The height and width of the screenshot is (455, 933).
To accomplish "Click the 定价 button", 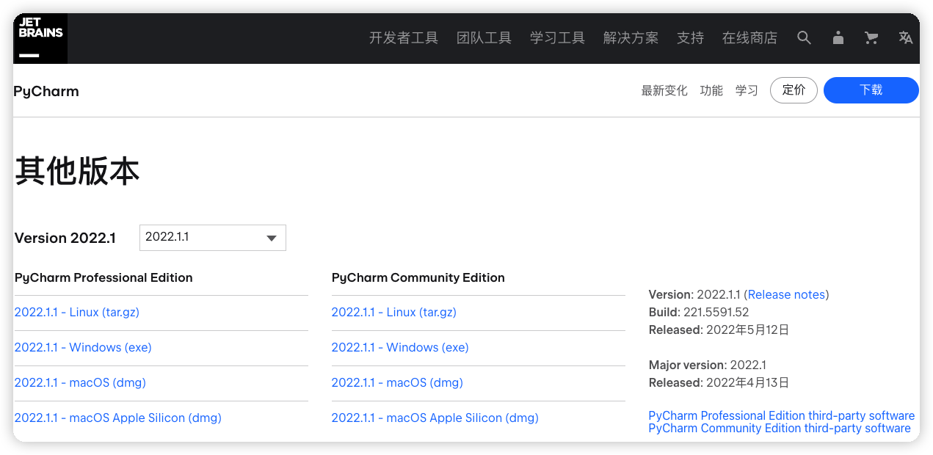I will tap(794, 90).
